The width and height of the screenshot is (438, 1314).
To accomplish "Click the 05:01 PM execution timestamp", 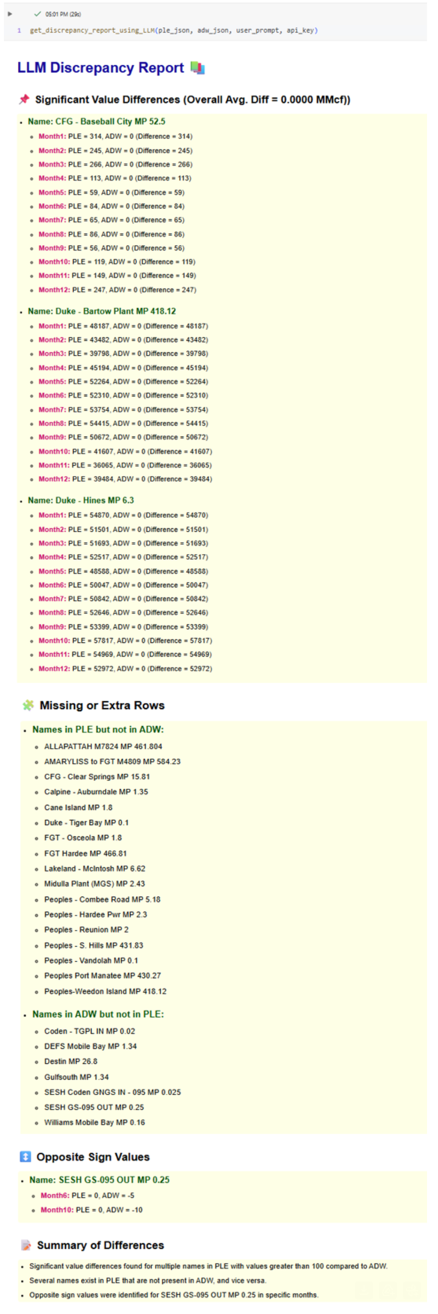I will 63,14.
